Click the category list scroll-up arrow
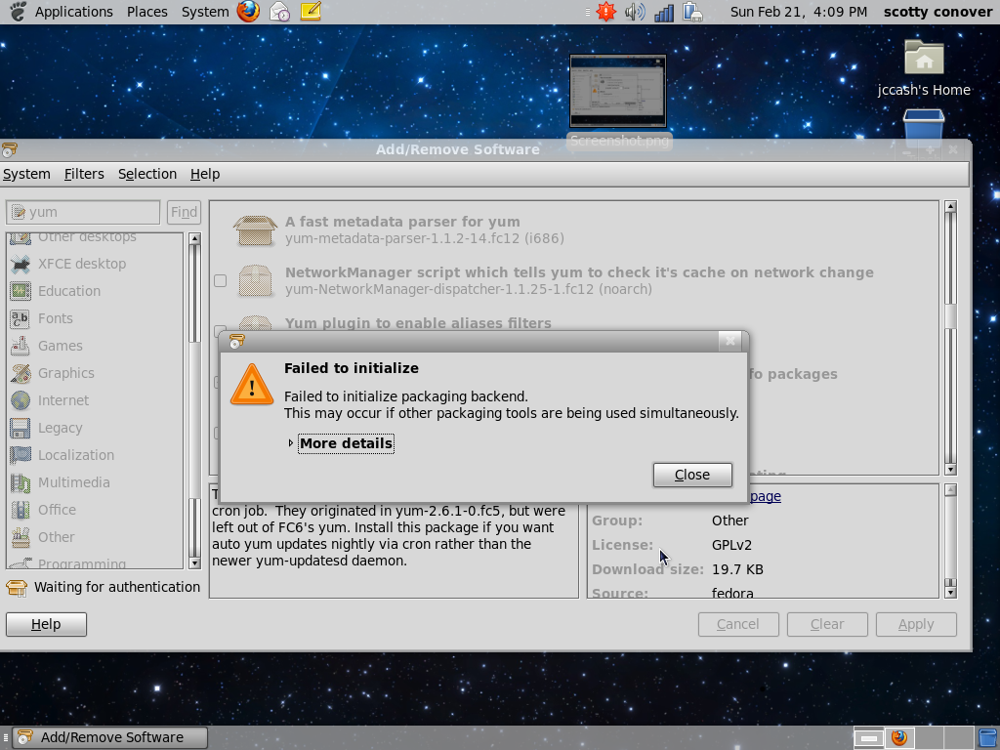This screenshot has width=1000, height=750. pyautogui.click(x=194, y=238)
